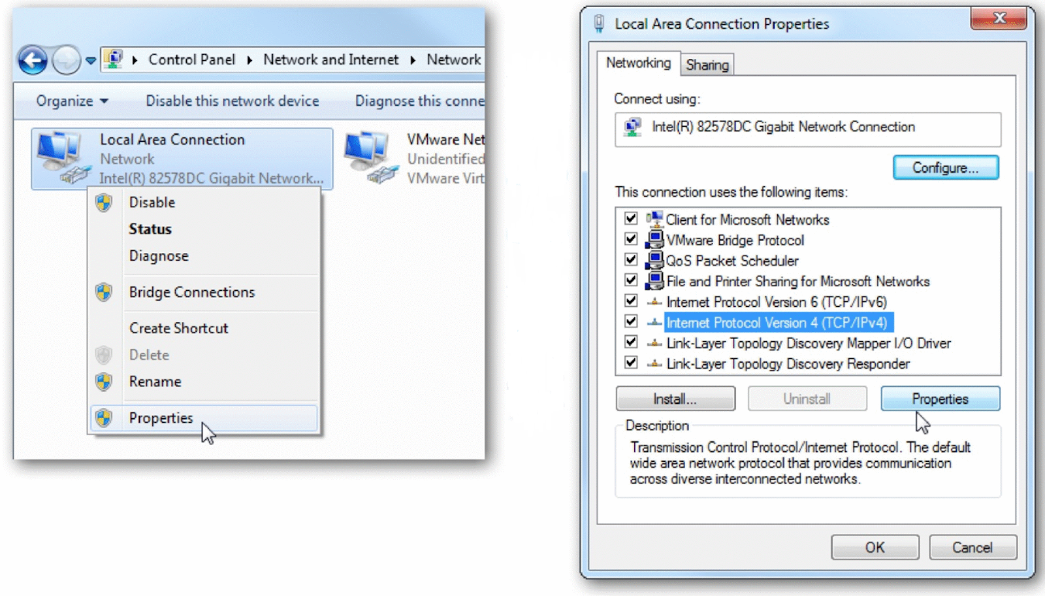1045x596 pixels.
Task: Expand the chevron after Control Panel
Action: click(249, 60)
